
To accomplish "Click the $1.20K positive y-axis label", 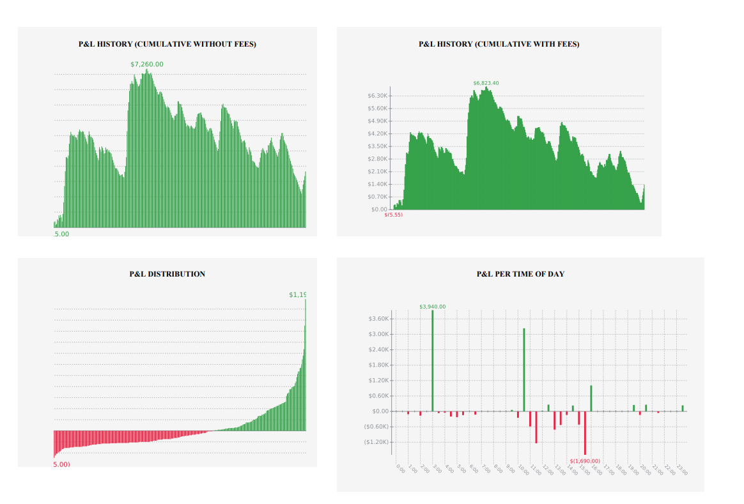I will [x=378, y=380].
